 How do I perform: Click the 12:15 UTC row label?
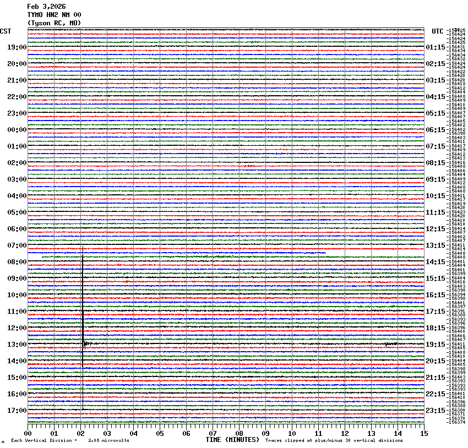[x=436, y=229]
